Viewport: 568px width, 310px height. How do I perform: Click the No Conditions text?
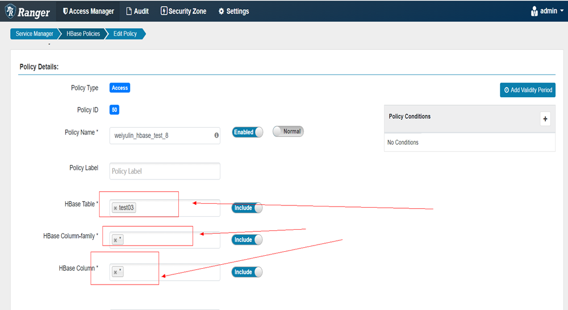403,143
